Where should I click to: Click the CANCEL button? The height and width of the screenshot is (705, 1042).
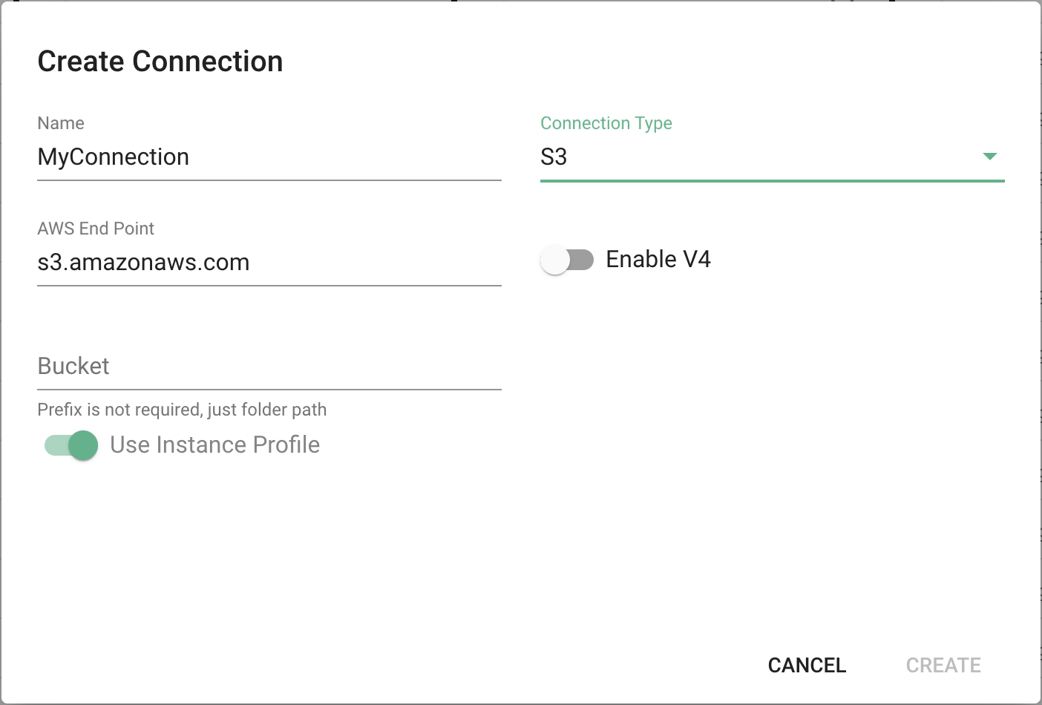click(807, 665)
